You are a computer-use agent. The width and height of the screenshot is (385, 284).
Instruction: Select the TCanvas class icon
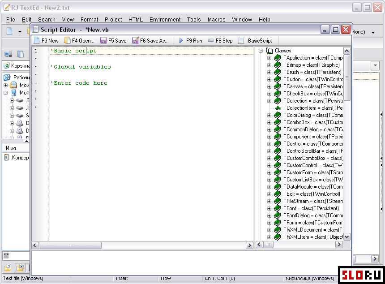(278, 86)
